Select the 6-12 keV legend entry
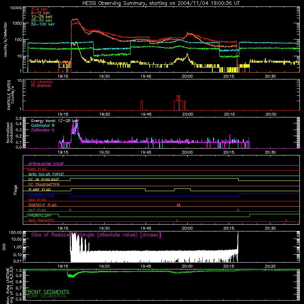Screen dimensions: 304x304 (x=41, y=13)
